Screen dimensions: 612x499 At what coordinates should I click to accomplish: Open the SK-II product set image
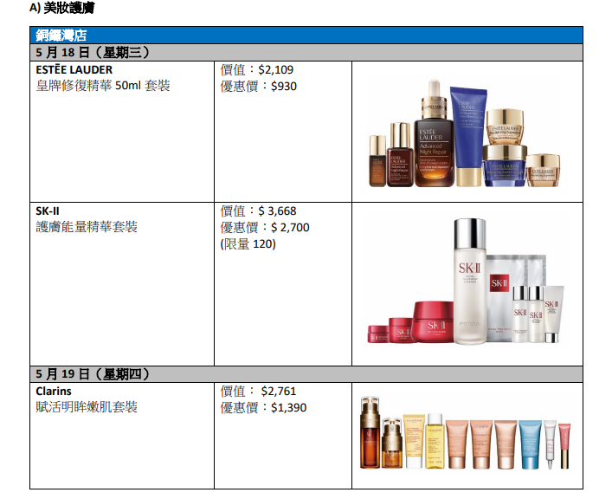466,282
